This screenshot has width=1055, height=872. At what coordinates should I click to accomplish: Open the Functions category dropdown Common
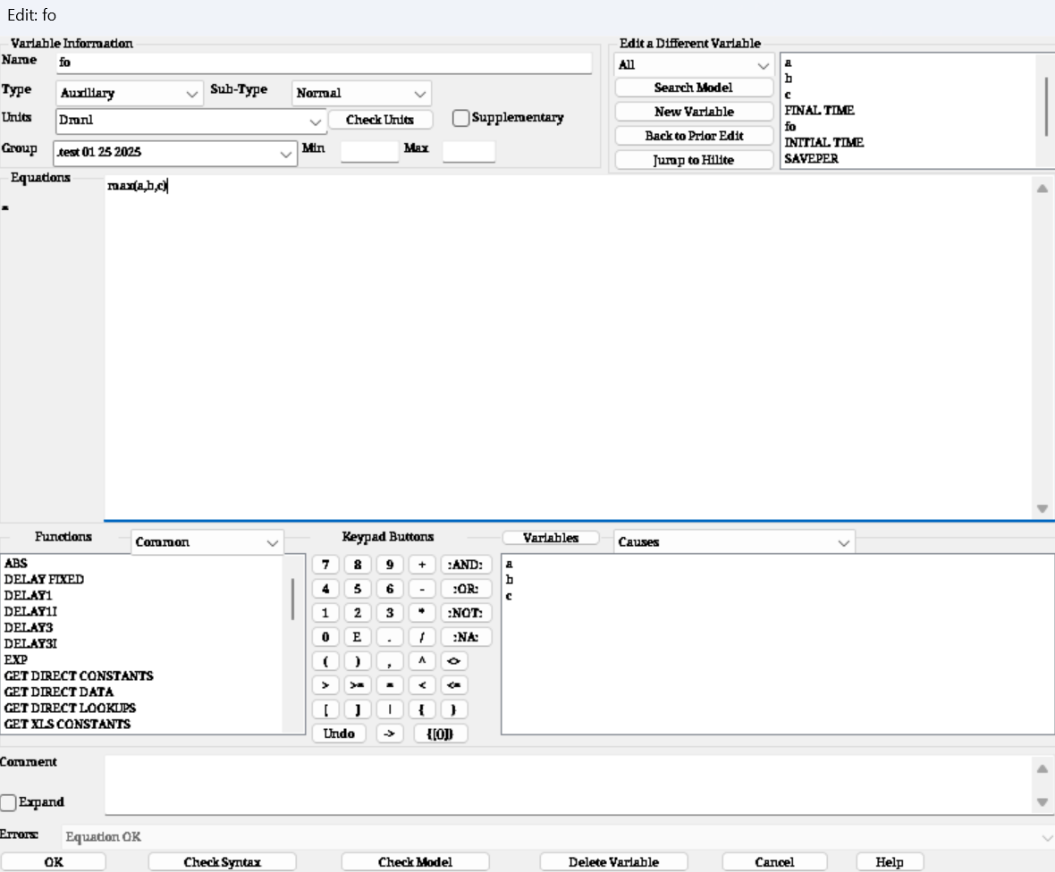coord(207,542)
